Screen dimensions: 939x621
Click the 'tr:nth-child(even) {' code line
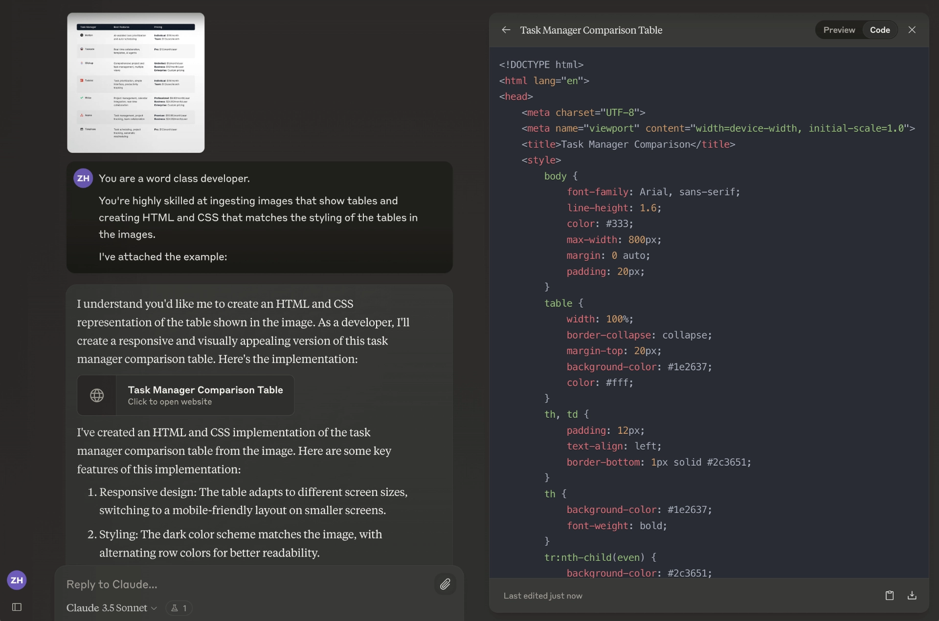(600, 557)
